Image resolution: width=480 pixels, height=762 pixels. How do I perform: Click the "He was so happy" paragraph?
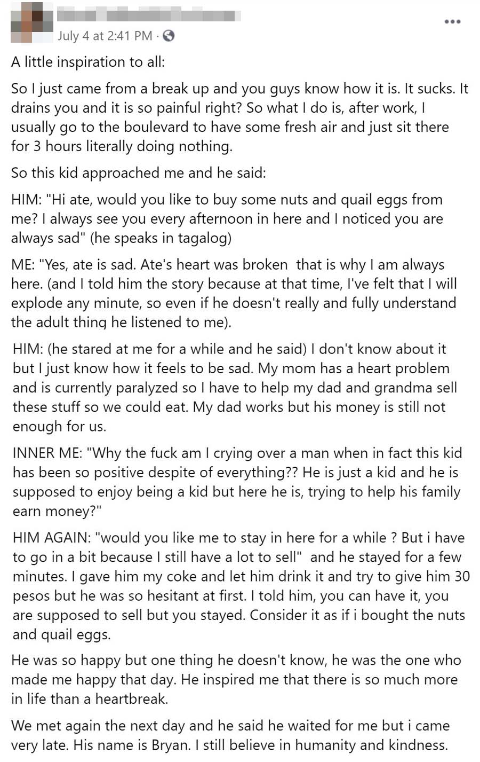(236, 679)
